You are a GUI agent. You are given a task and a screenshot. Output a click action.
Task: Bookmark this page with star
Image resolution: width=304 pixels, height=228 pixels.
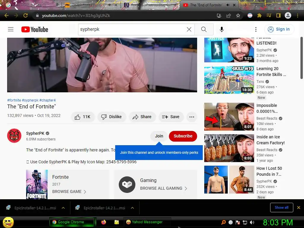(x=238, y=15)
